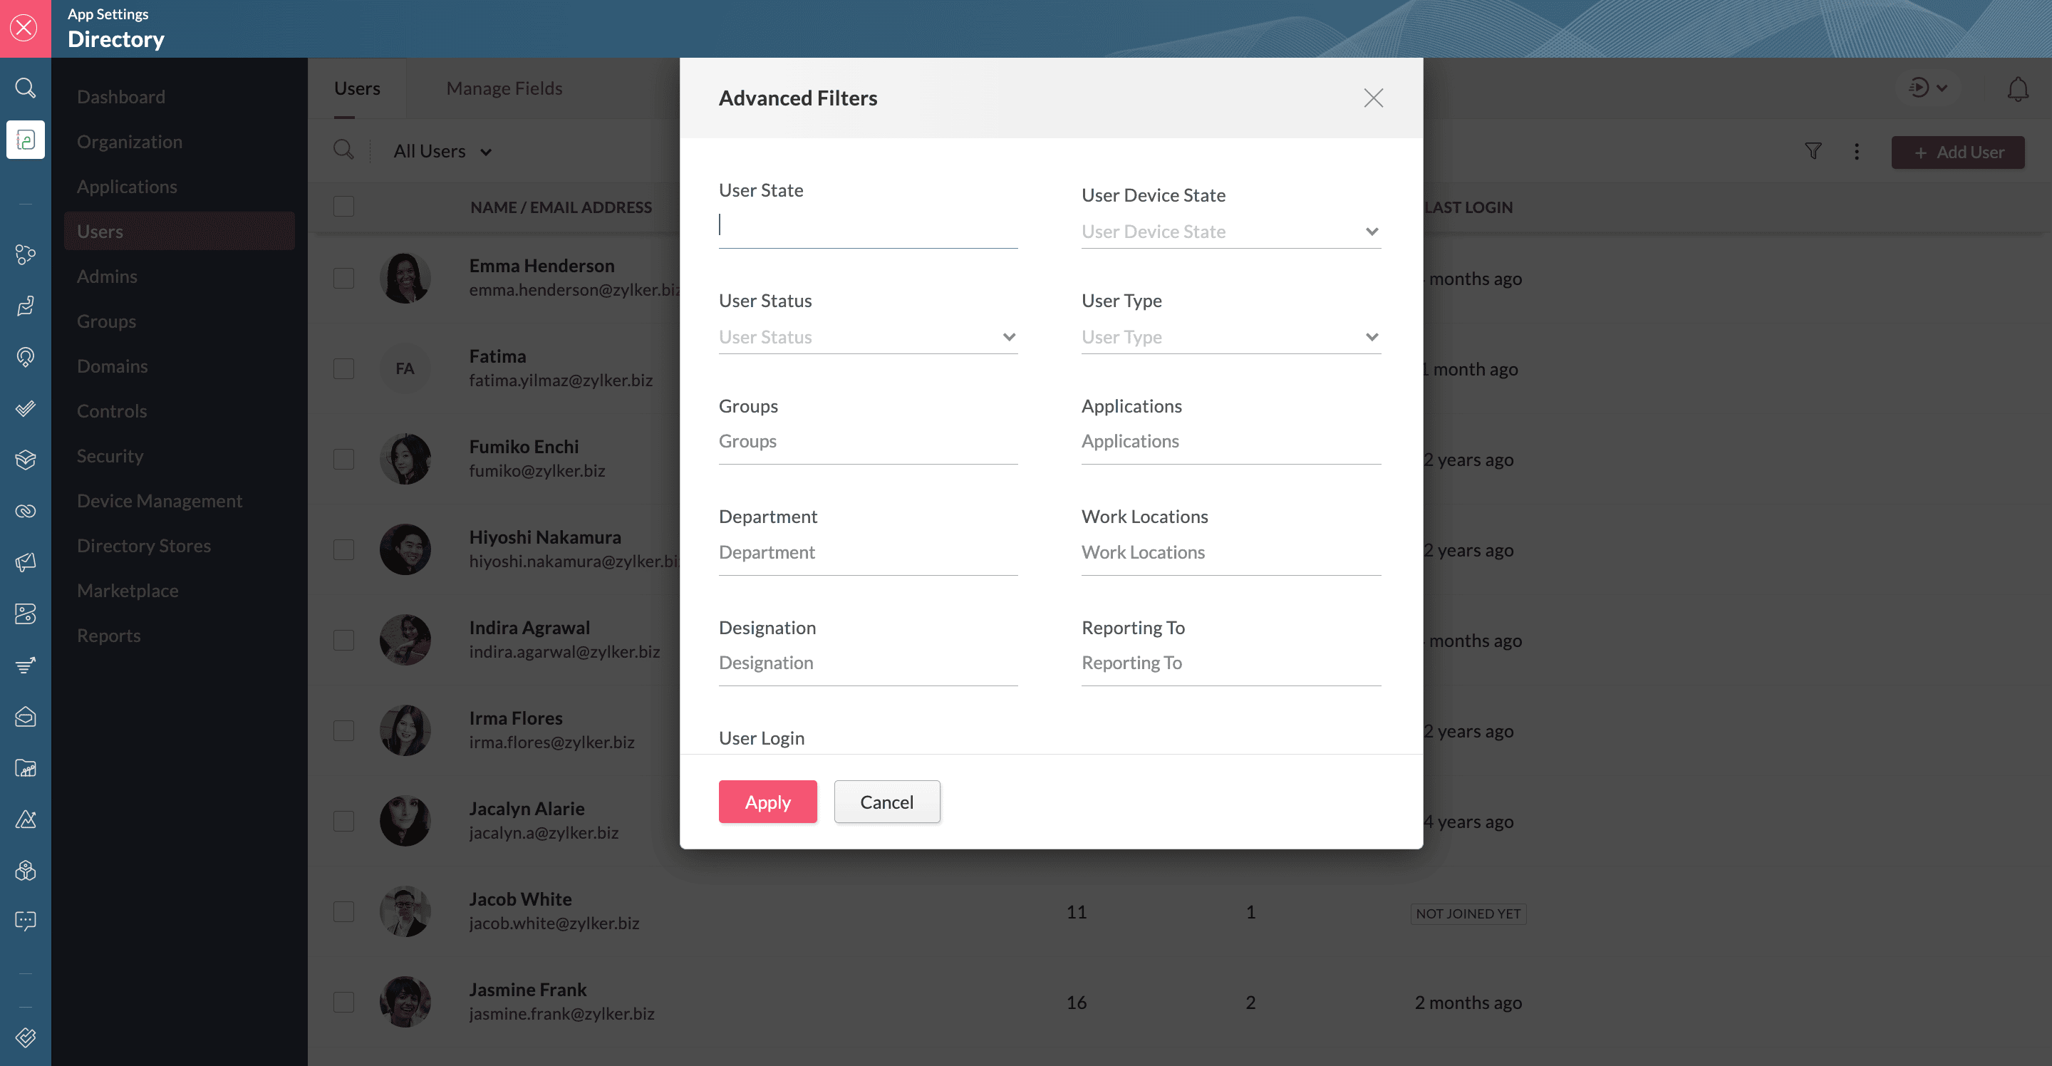Viewport: 2052px width, 1066px height.
Task: Toggle the select-all header checkbox
Action: (343, 207)
